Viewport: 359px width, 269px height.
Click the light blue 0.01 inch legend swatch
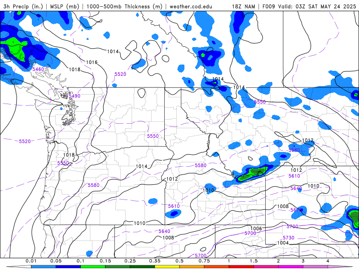point(44,267)
